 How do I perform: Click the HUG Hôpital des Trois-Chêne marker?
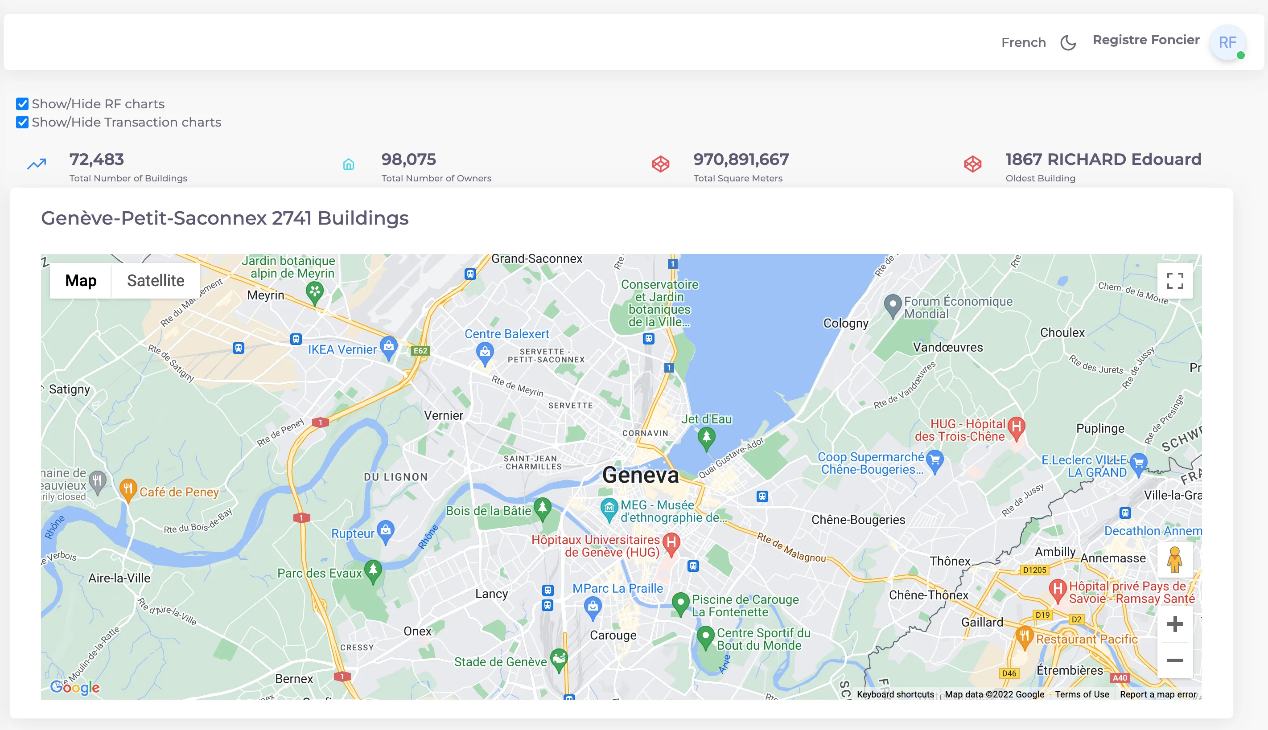pos(1016,428)
